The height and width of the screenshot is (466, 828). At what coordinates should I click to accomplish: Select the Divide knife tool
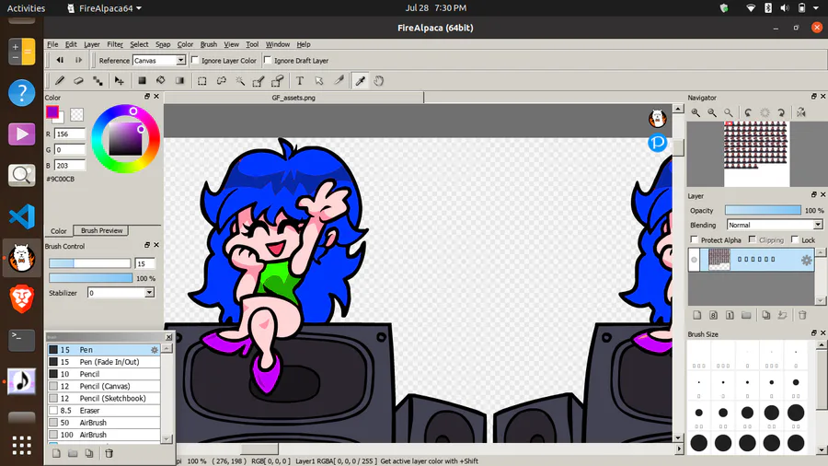pyautogui.click(x=339, y=81)
